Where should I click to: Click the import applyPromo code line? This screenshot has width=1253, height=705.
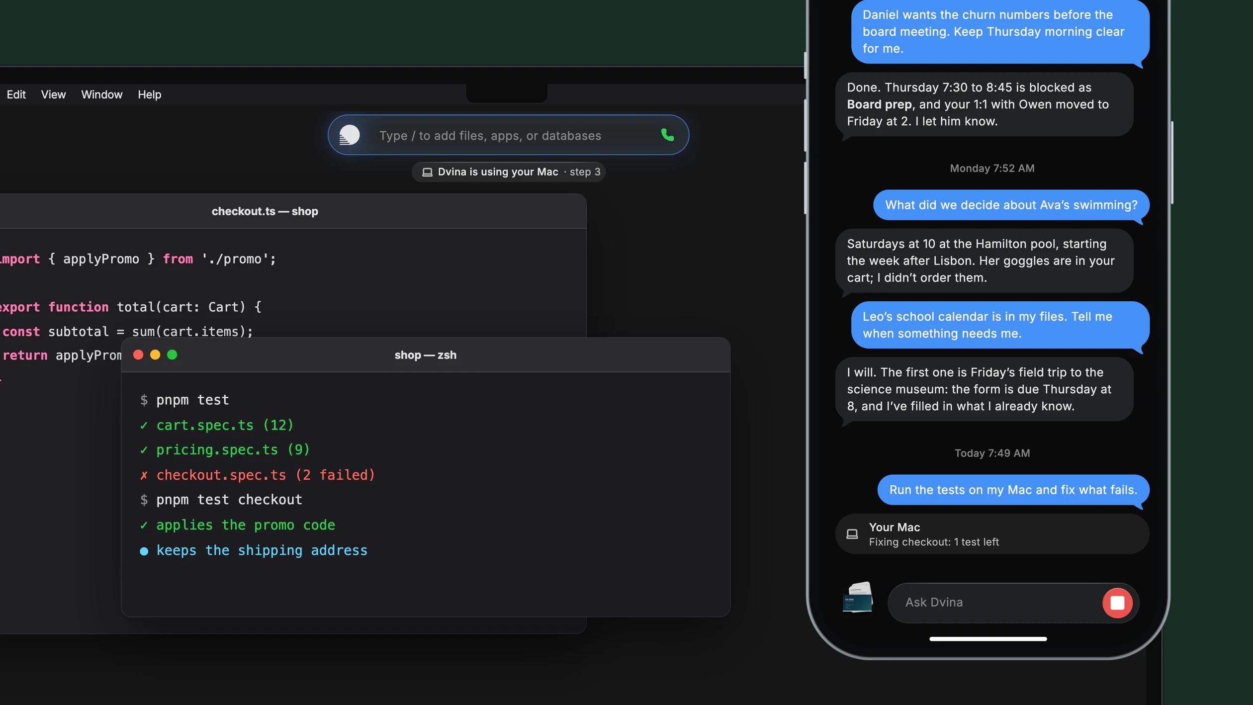[x=138, y=259]
